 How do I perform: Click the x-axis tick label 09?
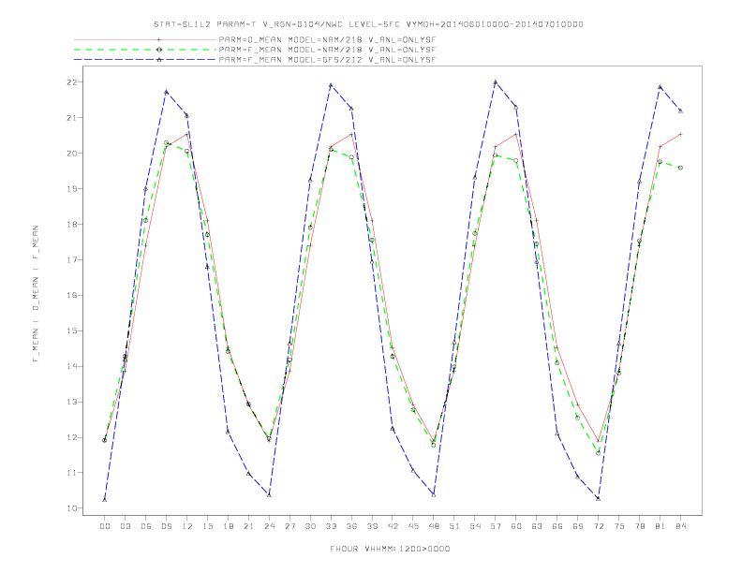166,526
